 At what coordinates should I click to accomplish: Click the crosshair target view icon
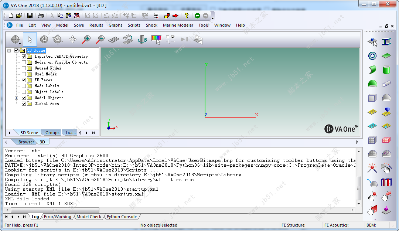pos(16,40)
